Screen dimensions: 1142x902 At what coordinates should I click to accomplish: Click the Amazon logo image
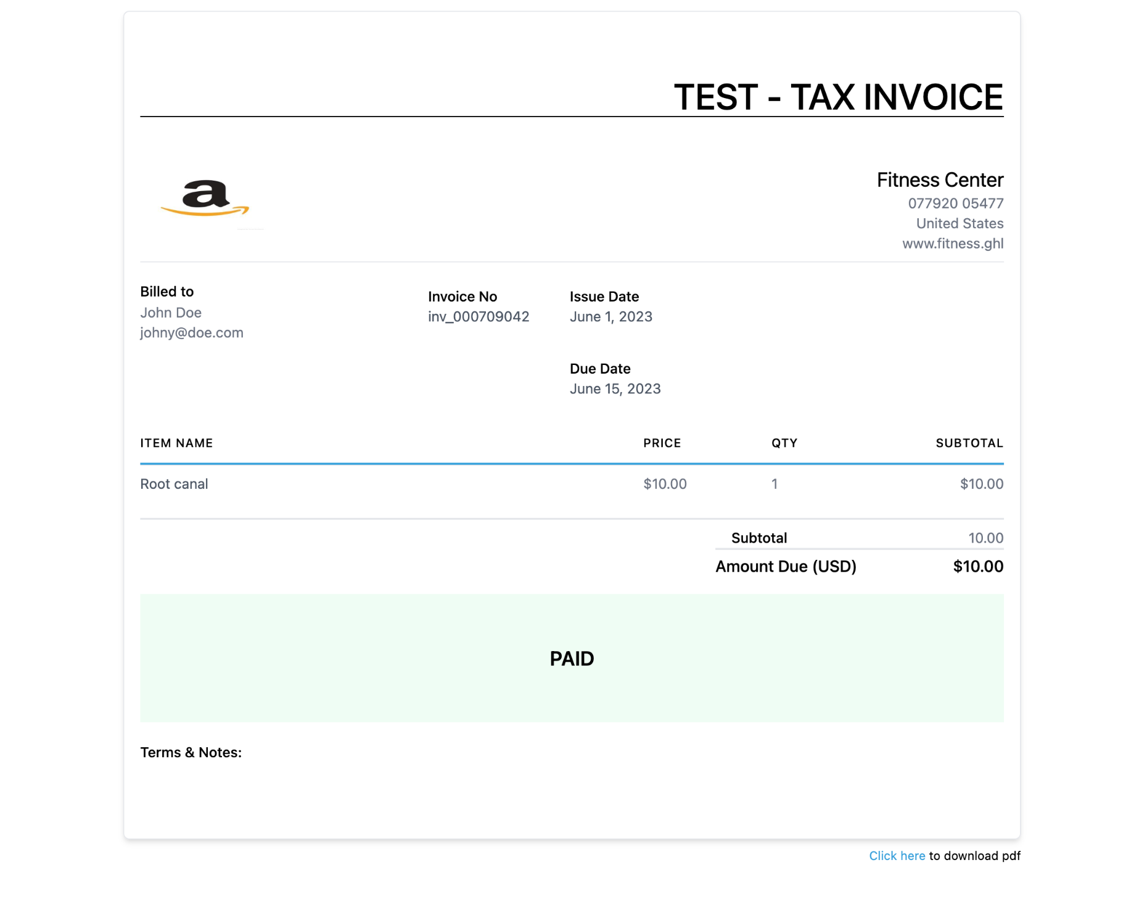(x=205, y=198)
